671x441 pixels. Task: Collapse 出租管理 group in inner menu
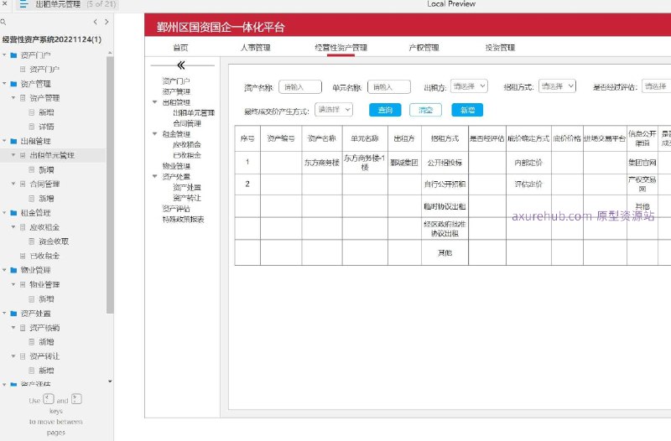(x=155, y=101)
